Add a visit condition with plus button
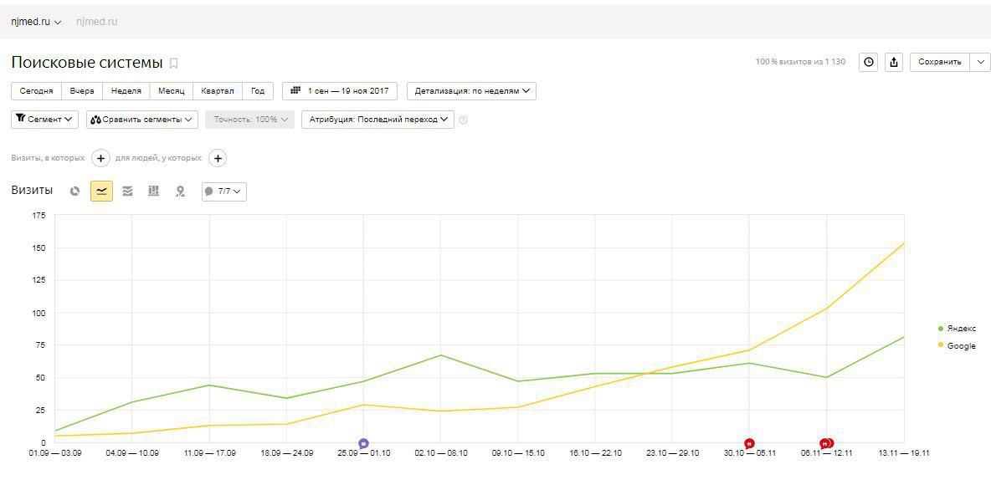991x480 pixels. (x=101, y=158)
